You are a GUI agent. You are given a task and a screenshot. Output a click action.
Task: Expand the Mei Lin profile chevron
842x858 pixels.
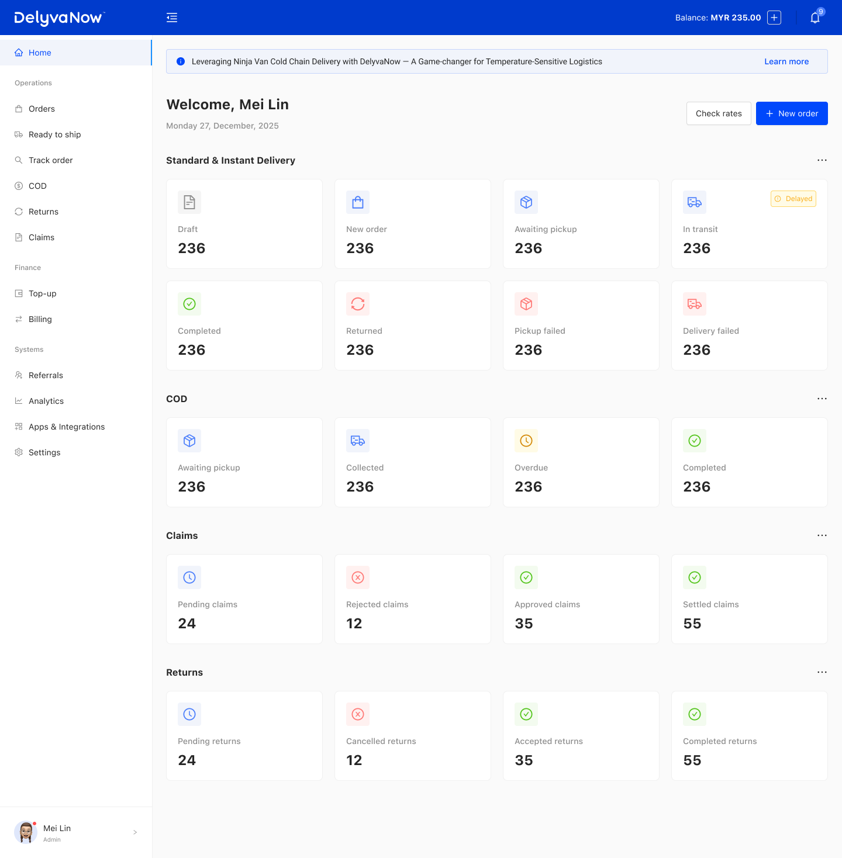(x=135, y=832)
